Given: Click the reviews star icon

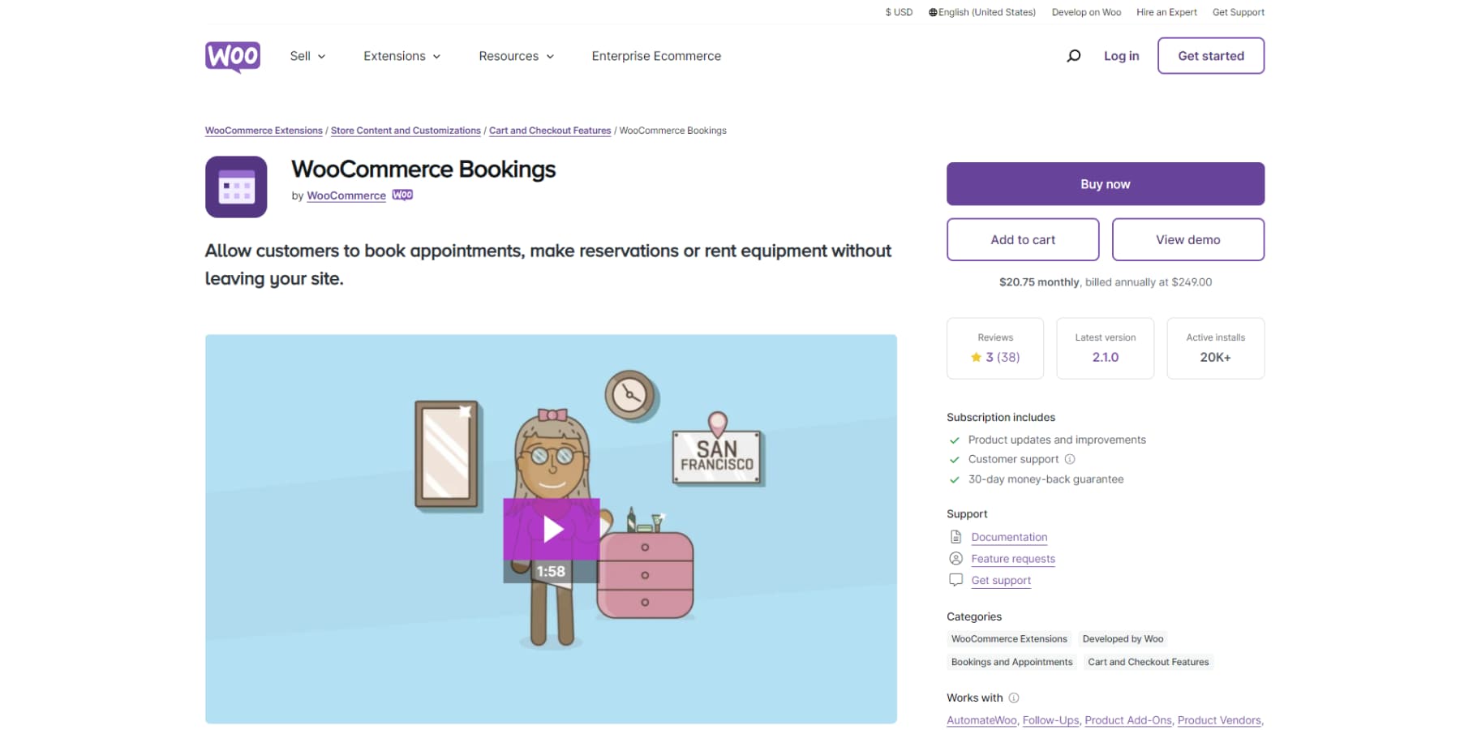Looking at the screenshot, I should (x=976, y=357).
